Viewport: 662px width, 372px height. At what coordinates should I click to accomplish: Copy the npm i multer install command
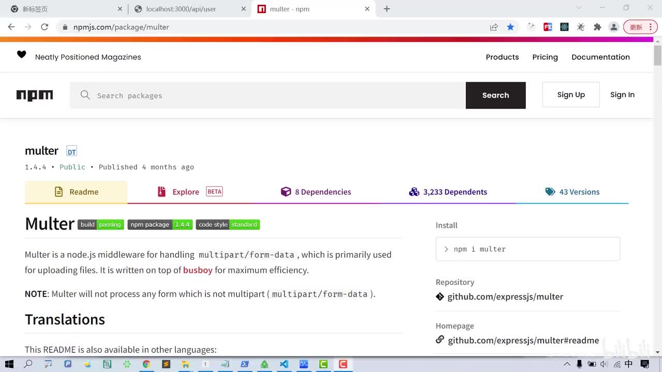click(528, 249)
